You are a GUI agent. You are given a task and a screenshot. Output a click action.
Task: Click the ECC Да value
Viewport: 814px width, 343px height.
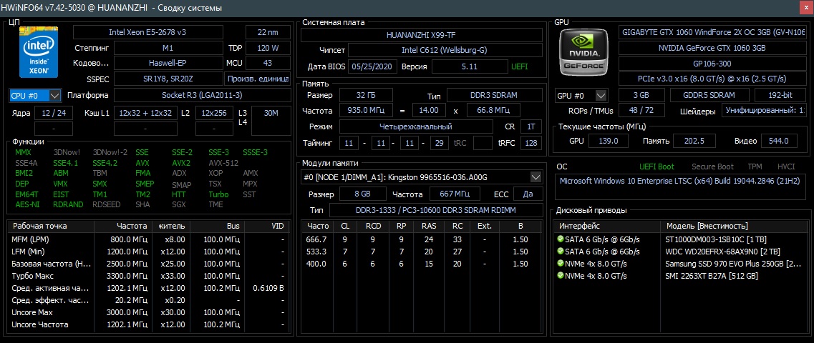coord(528,194)
